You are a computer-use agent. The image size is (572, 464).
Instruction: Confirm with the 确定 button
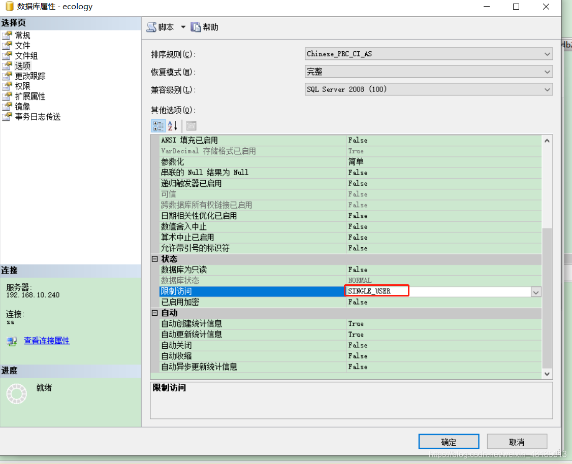point(449,442)
